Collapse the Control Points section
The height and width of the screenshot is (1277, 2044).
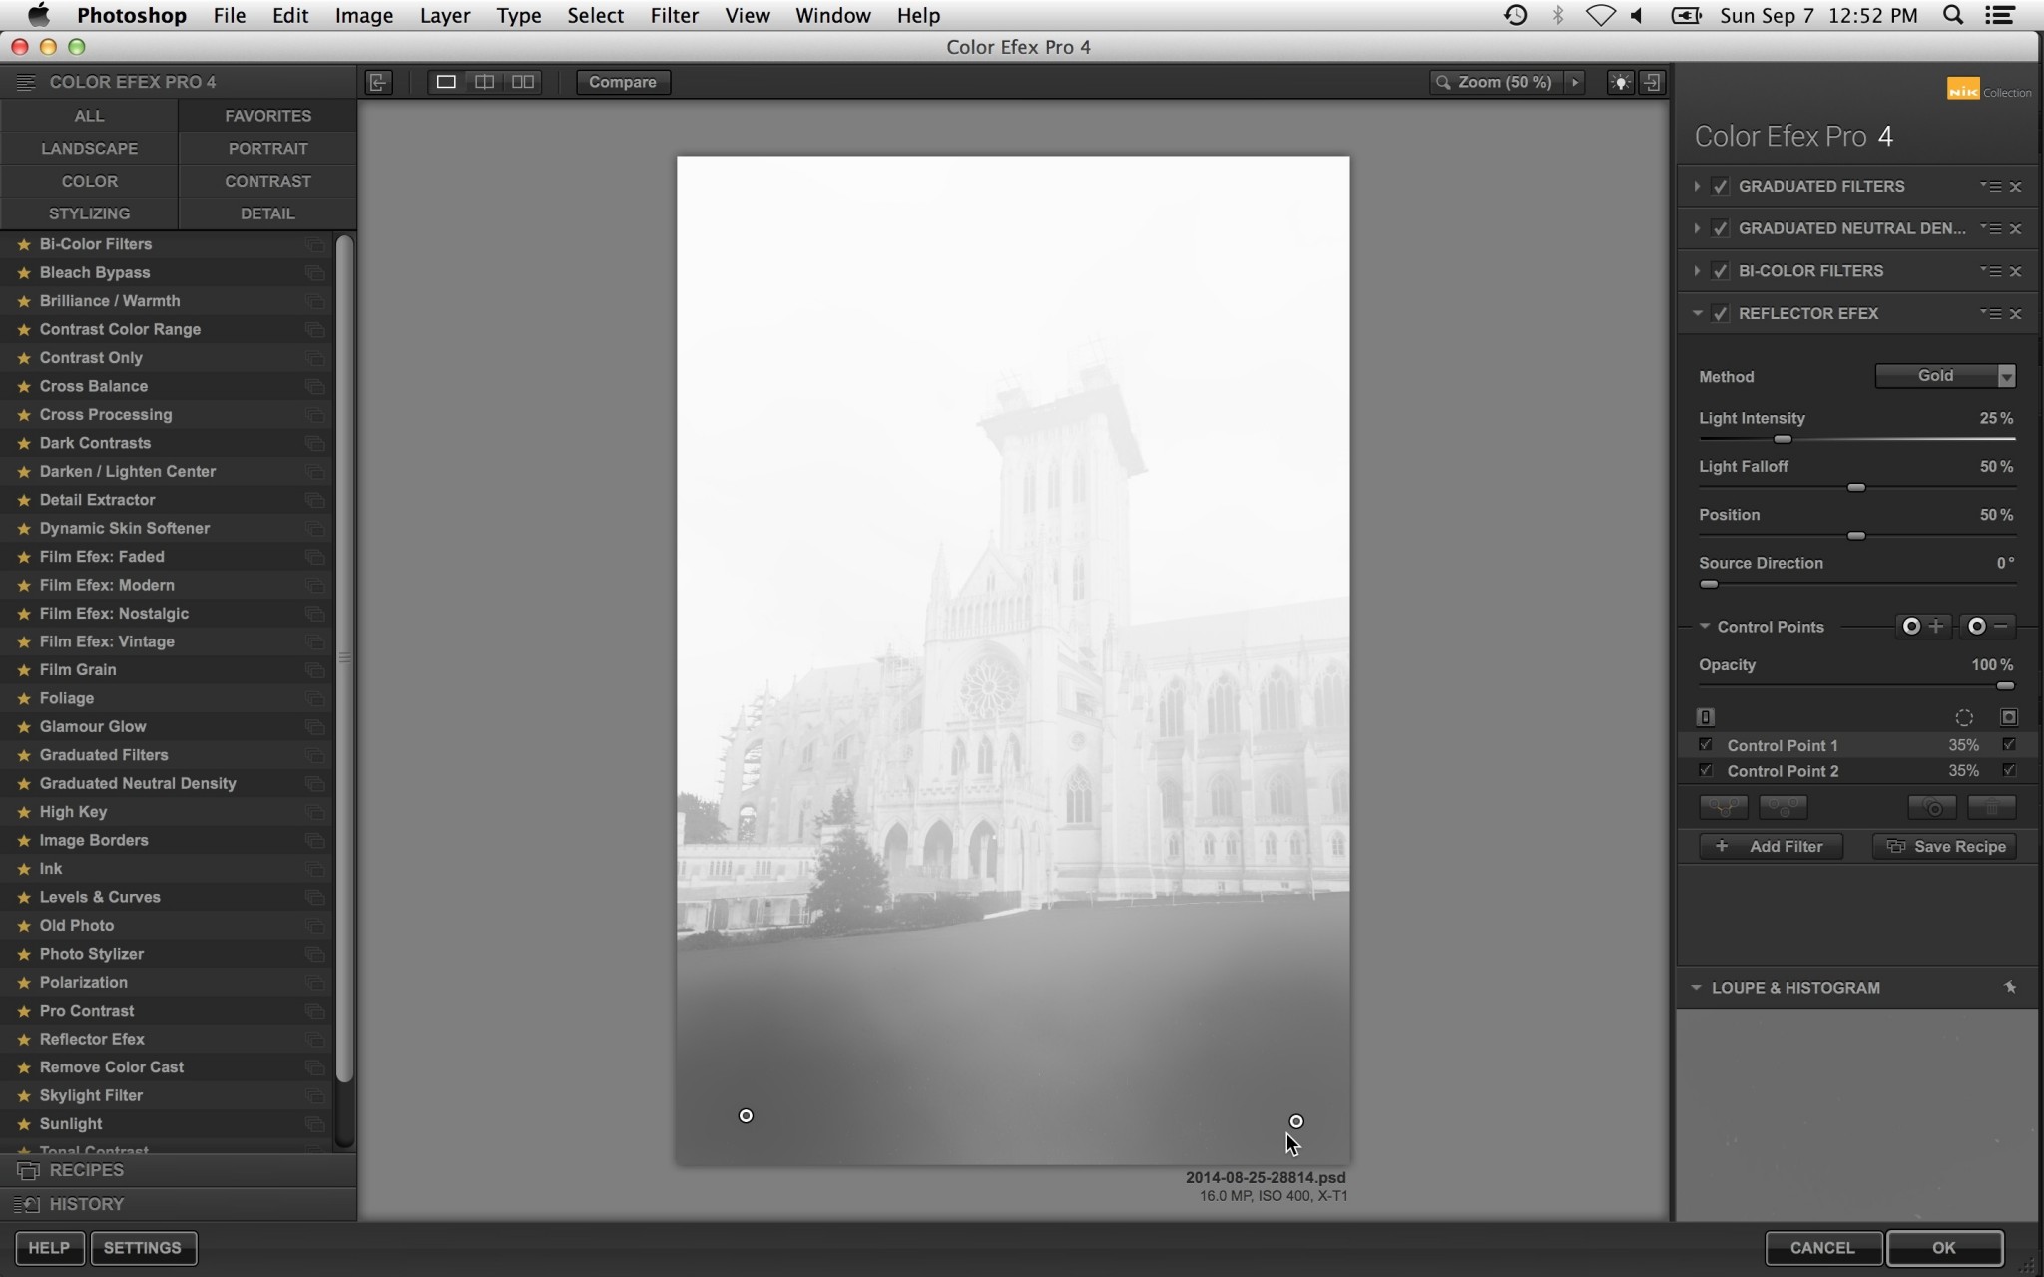coord(1705,627)
